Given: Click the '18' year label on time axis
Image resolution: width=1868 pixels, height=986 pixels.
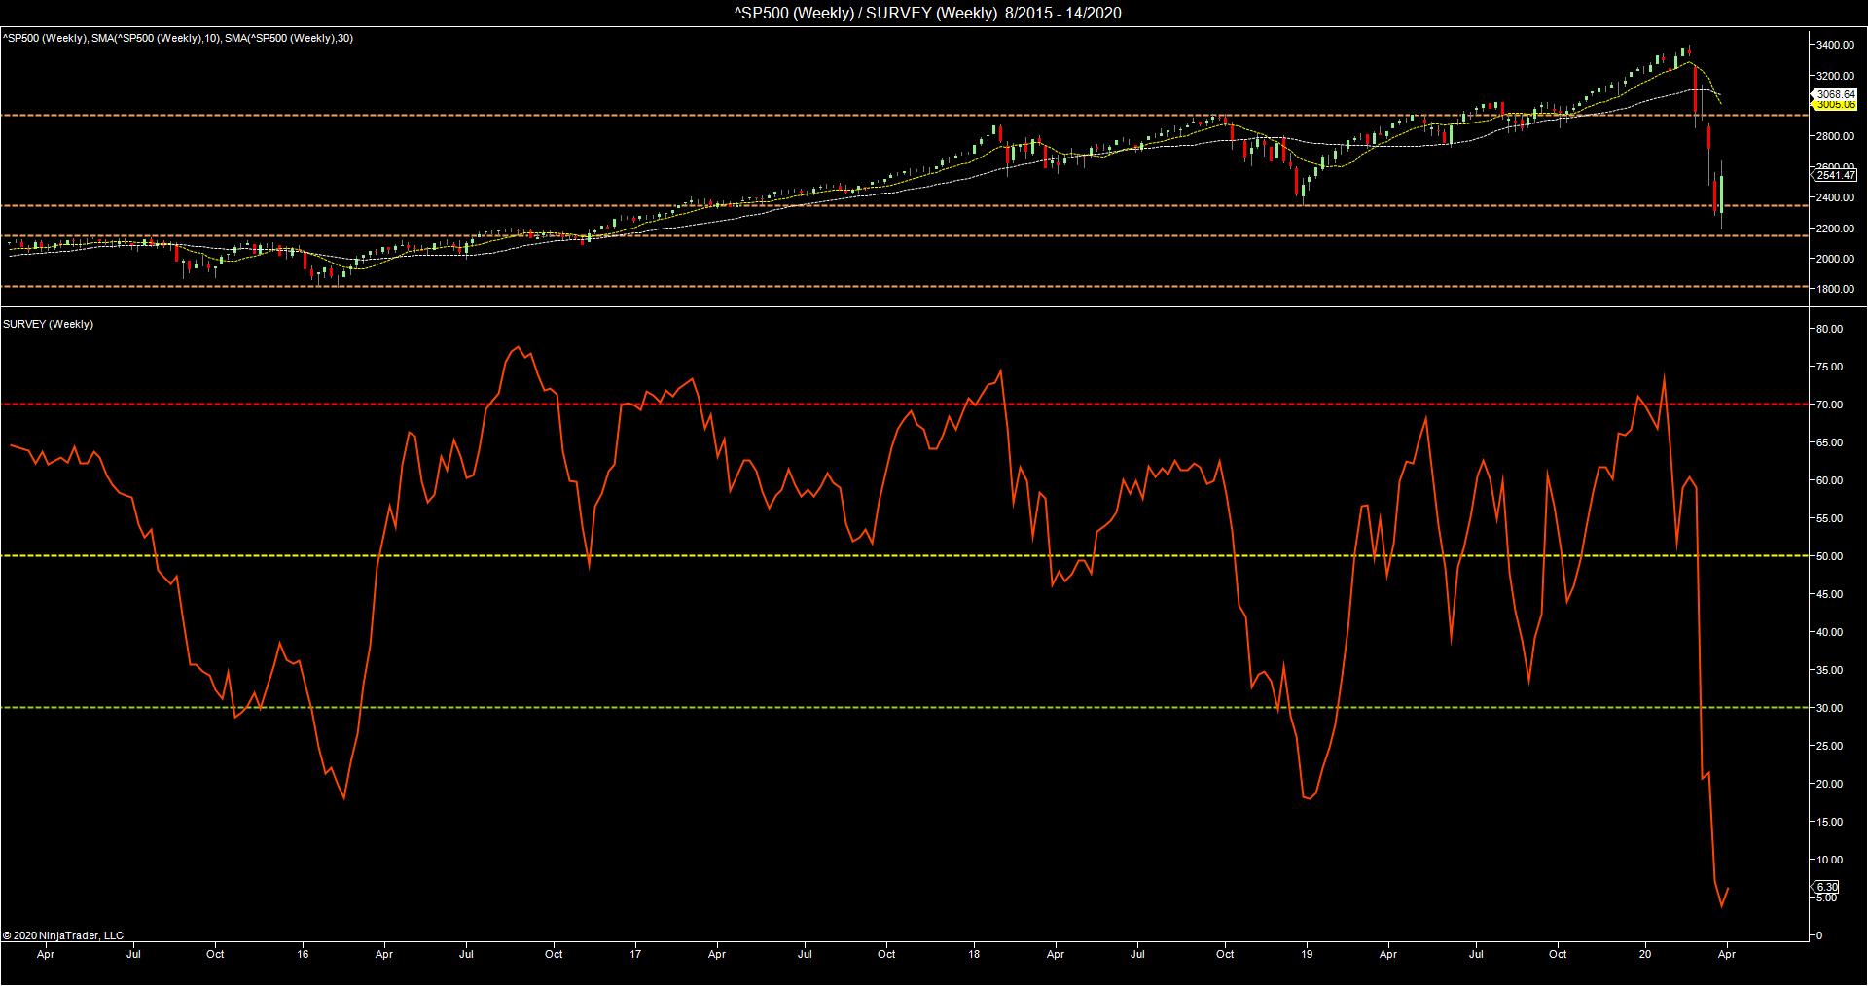Looking at the screenshot, I should (x=972, y=954).
